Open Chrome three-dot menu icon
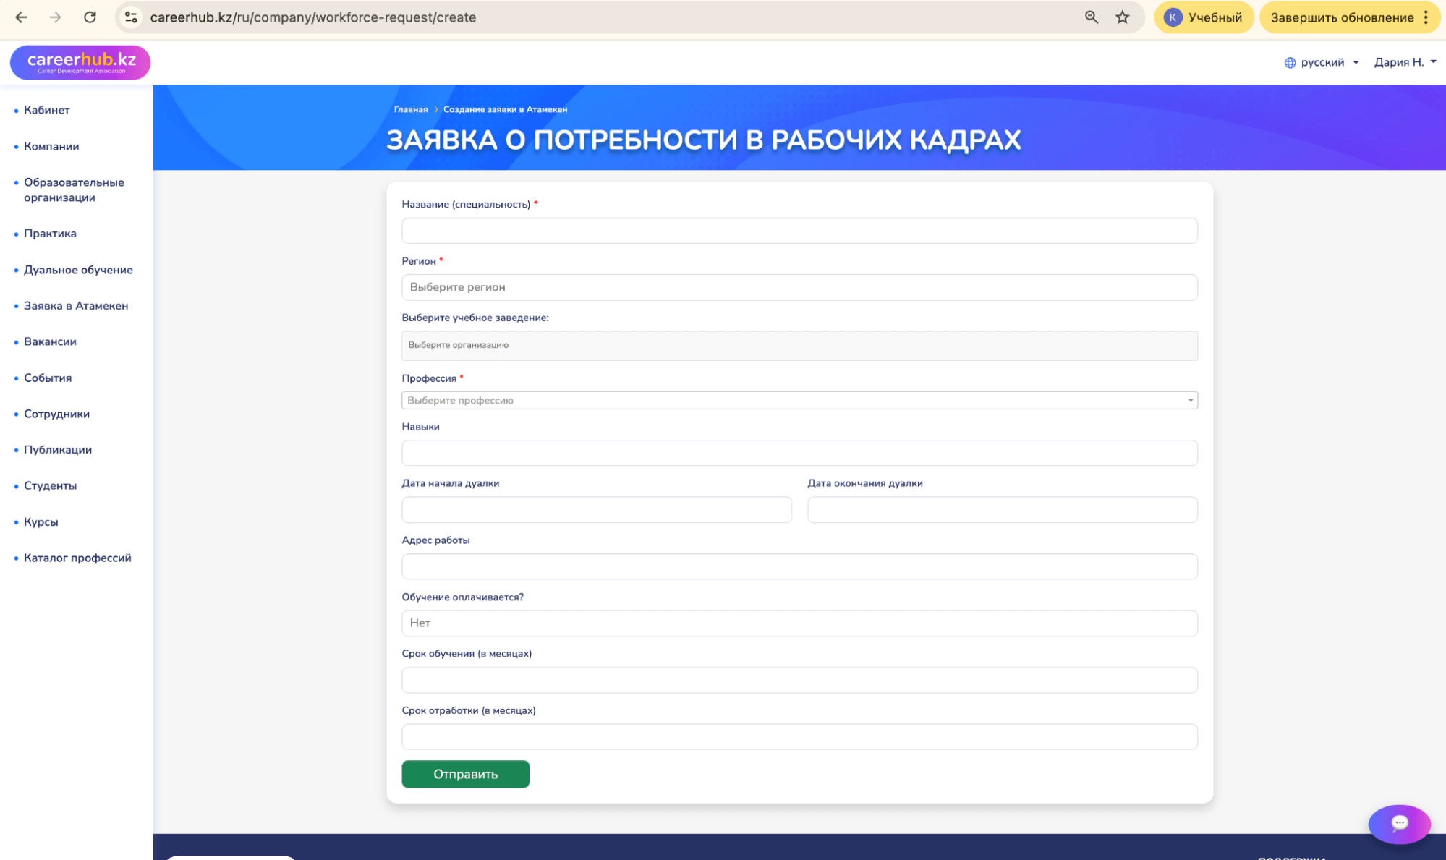The width and height of the screenshot is (1446, 860). (1426, 17)
